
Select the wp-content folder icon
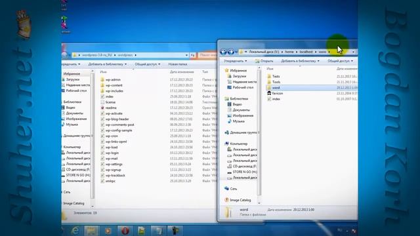click(x=102, y=85)
